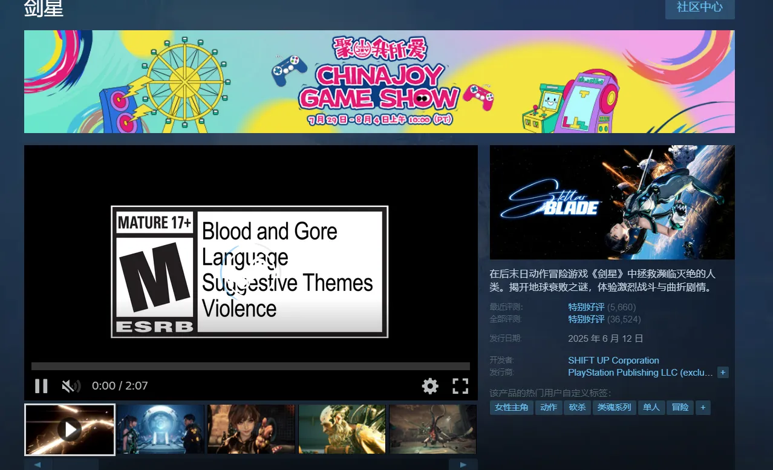Open video settings gear icon
This screenshot has height=470, width=773.
[x=430, y=386]
